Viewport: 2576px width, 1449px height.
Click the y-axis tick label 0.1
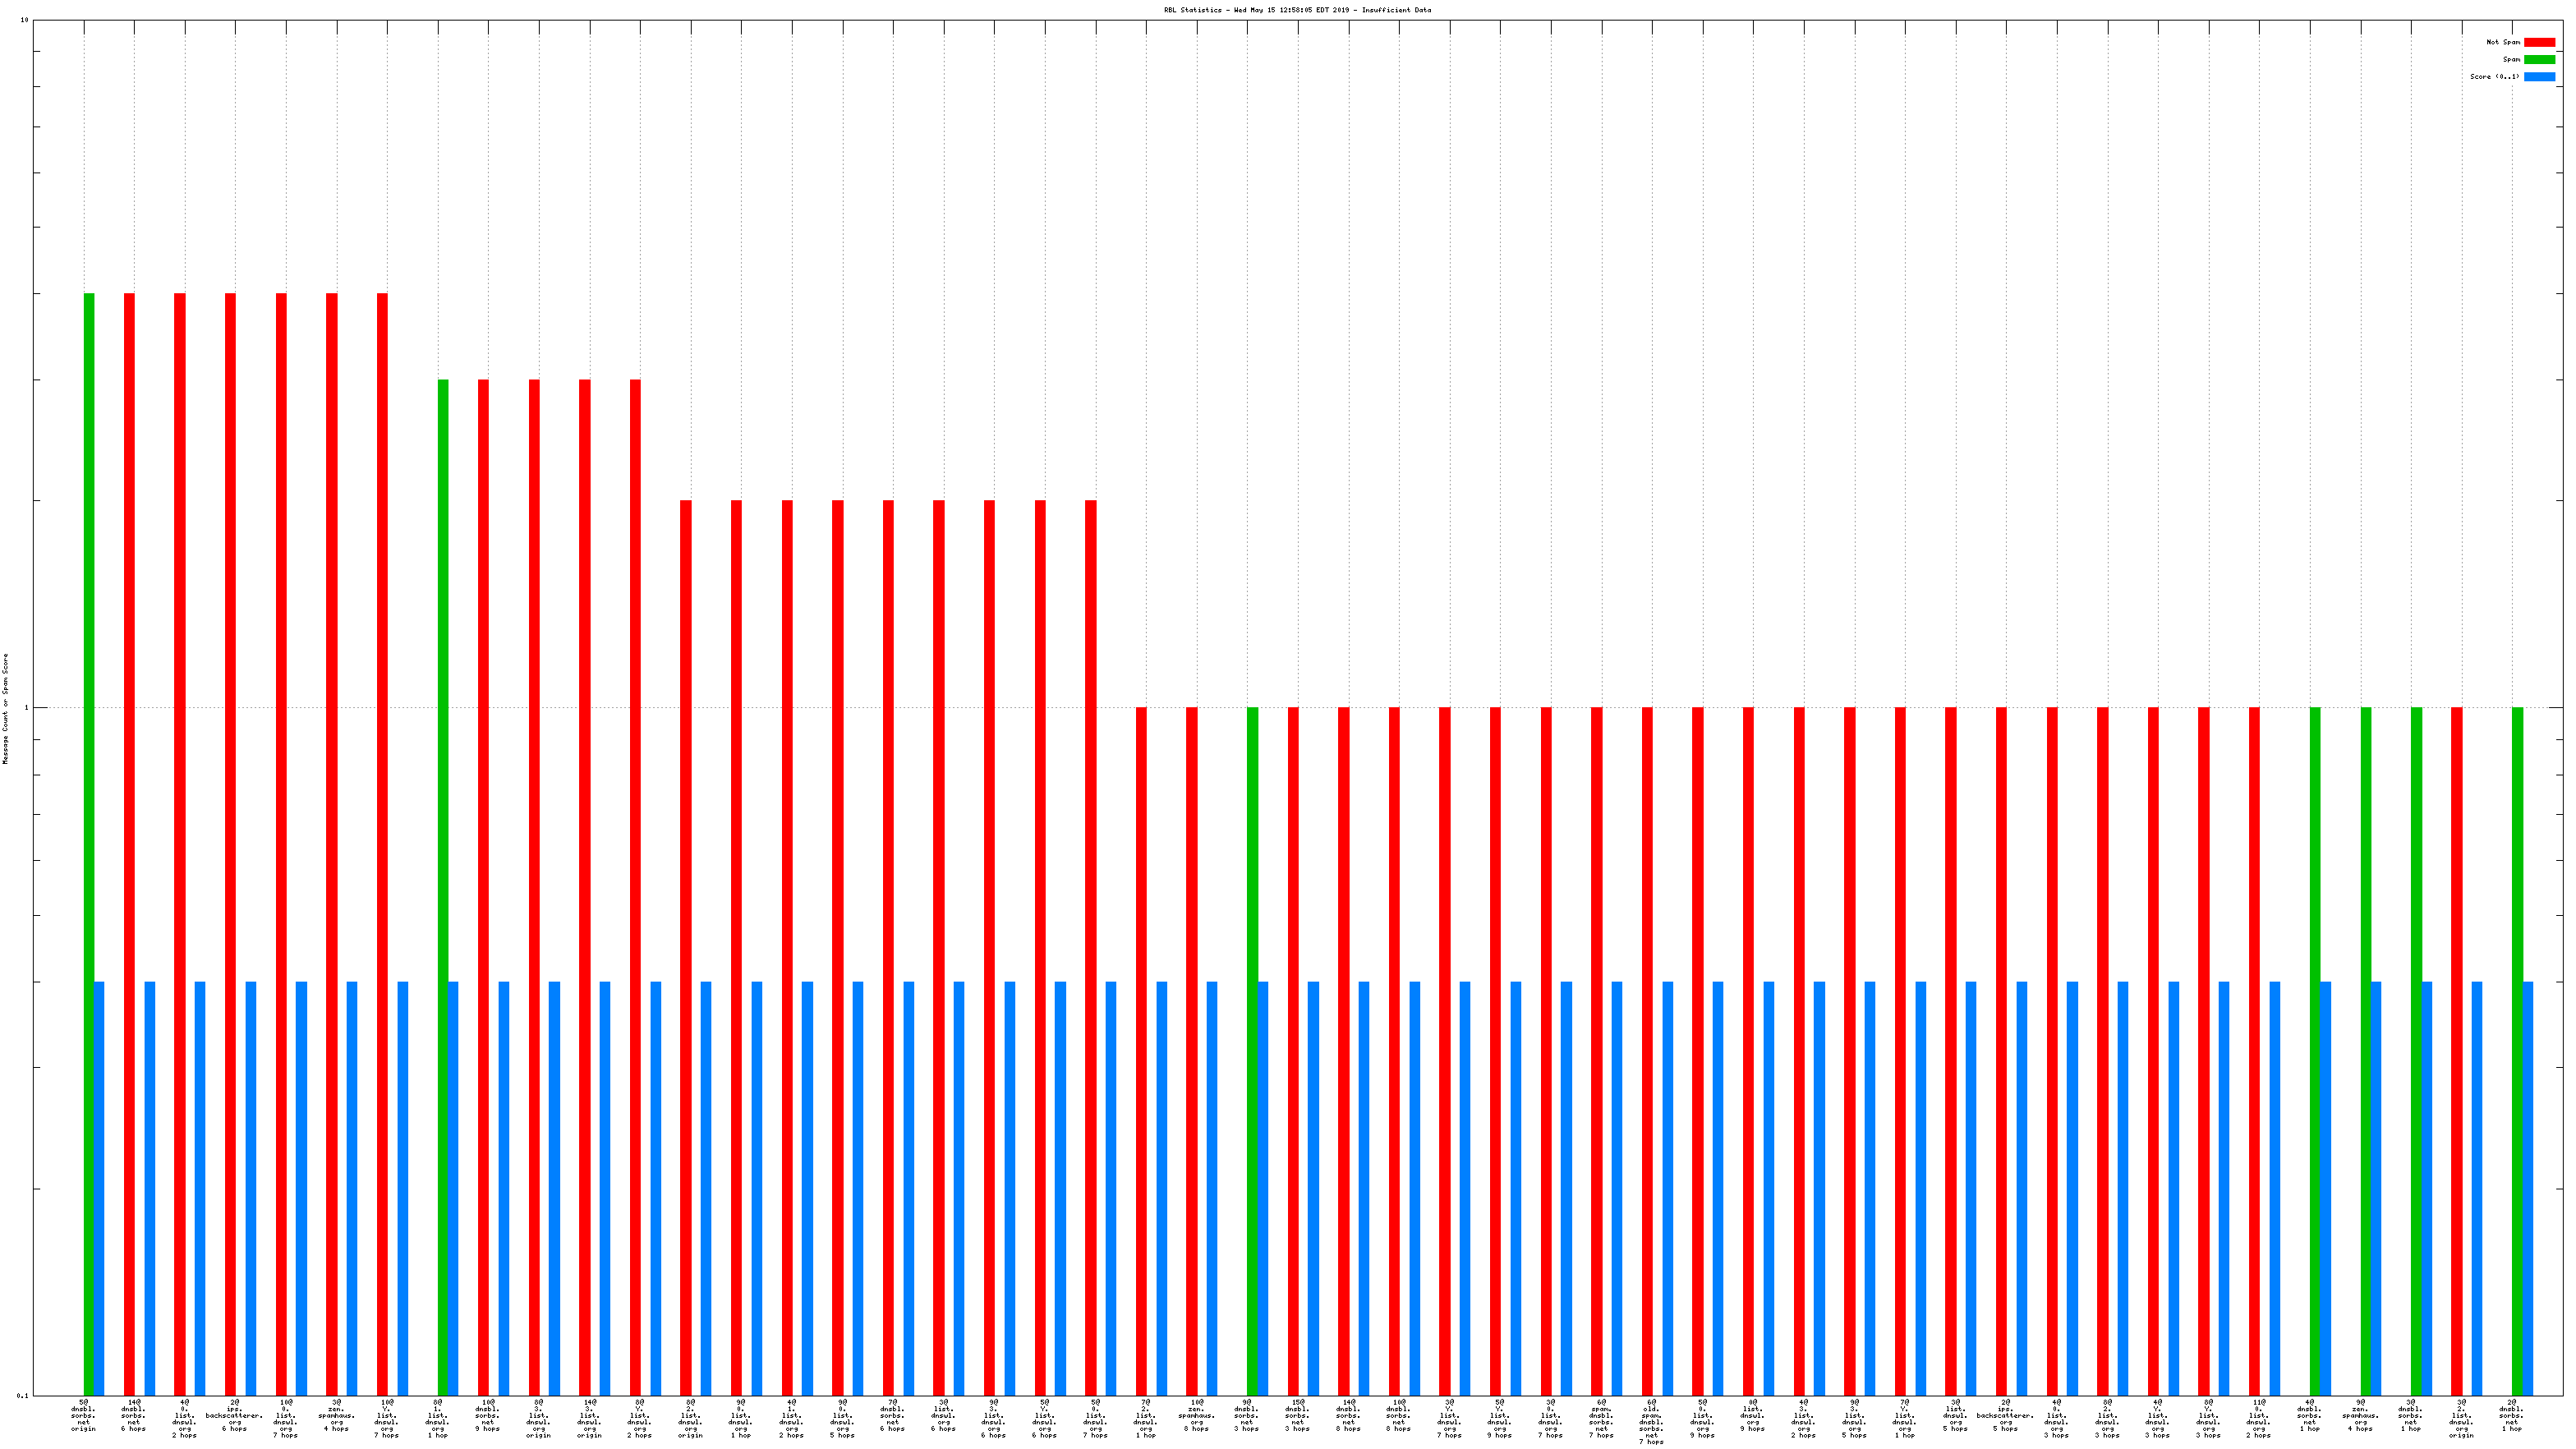[x=23, y=1395]
